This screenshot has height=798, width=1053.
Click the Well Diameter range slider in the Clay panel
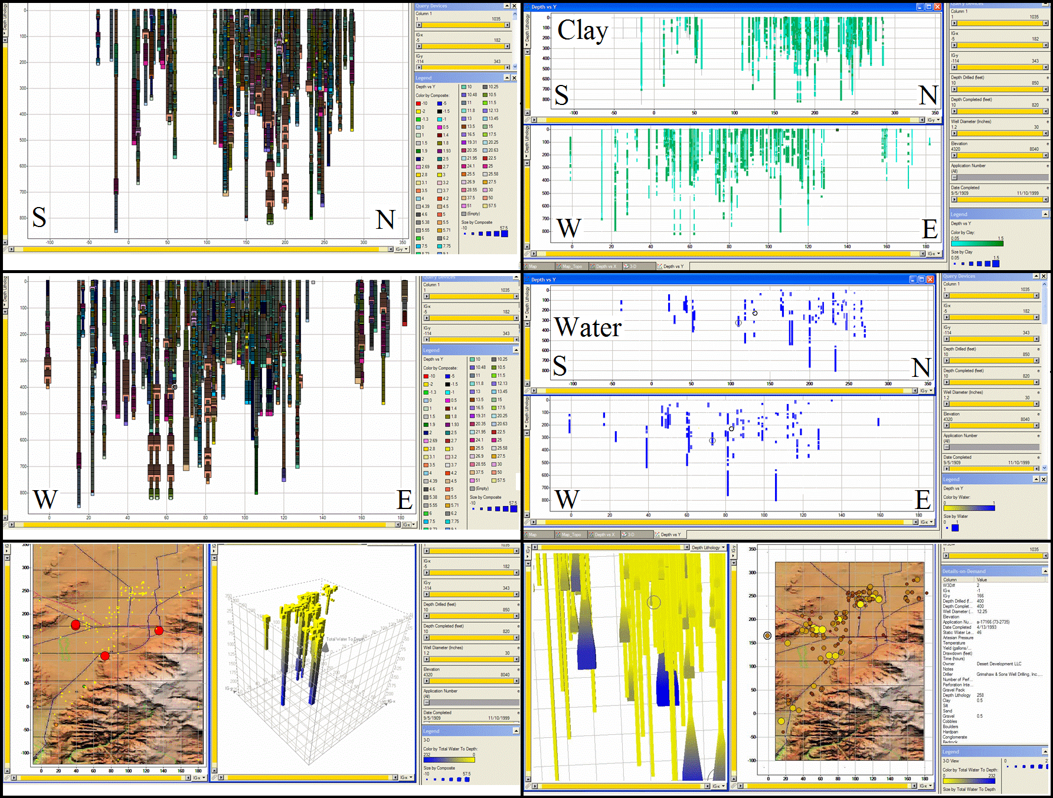pyautogui.click(x=999, y=134)
